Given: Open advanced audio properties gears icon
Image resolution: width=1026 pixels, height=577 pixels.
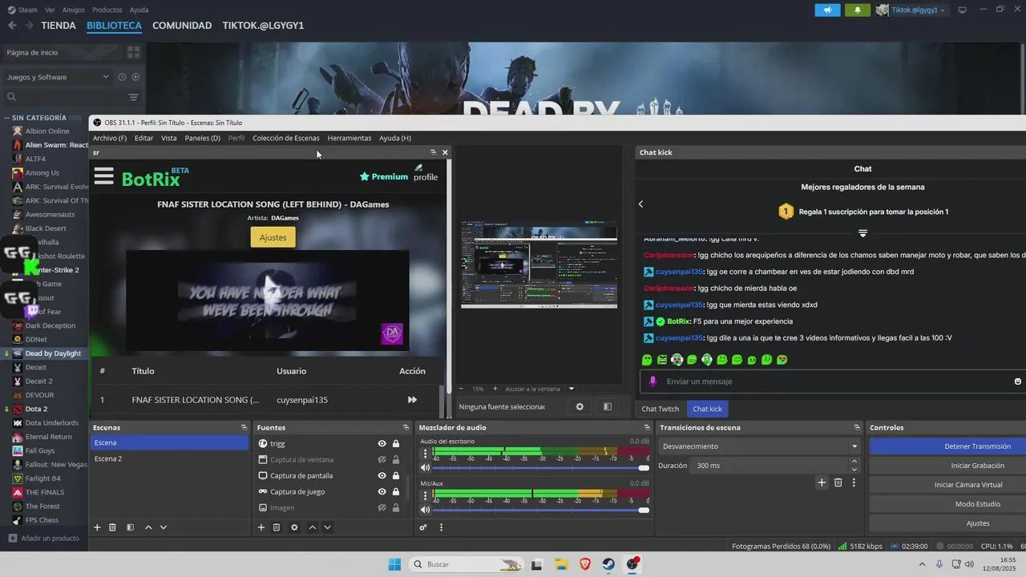Looking at the screenshot, I should 423,527.
